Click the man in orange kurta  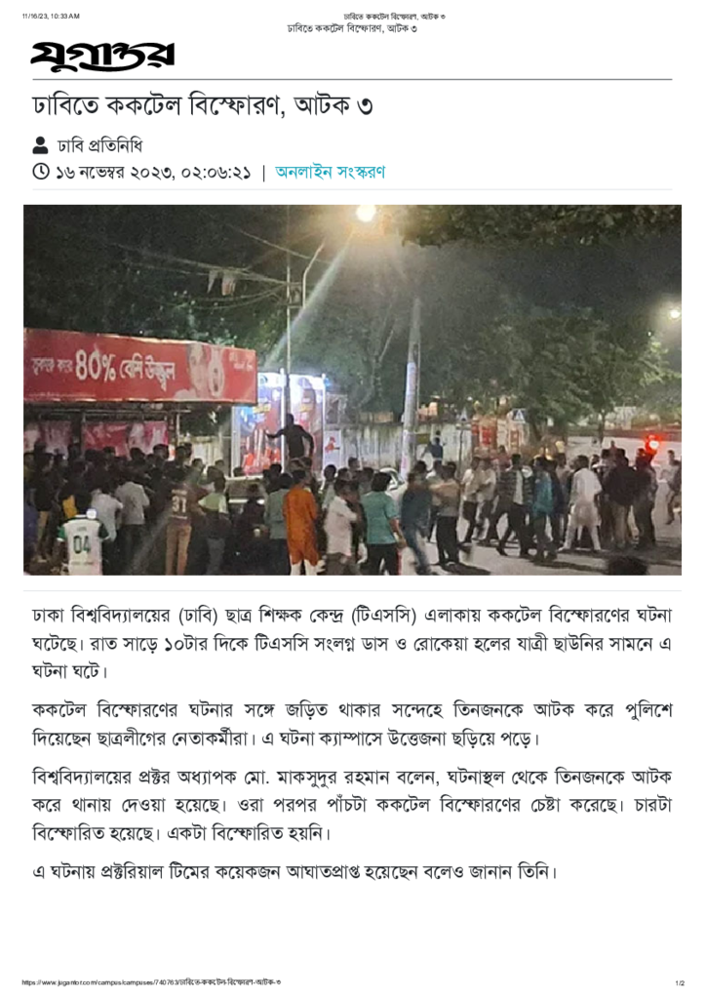(300, 521)
